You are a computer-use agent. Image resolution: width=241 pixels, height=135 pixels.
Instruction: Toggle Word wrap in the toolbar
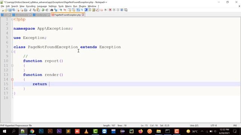click(x=78, y=10)
